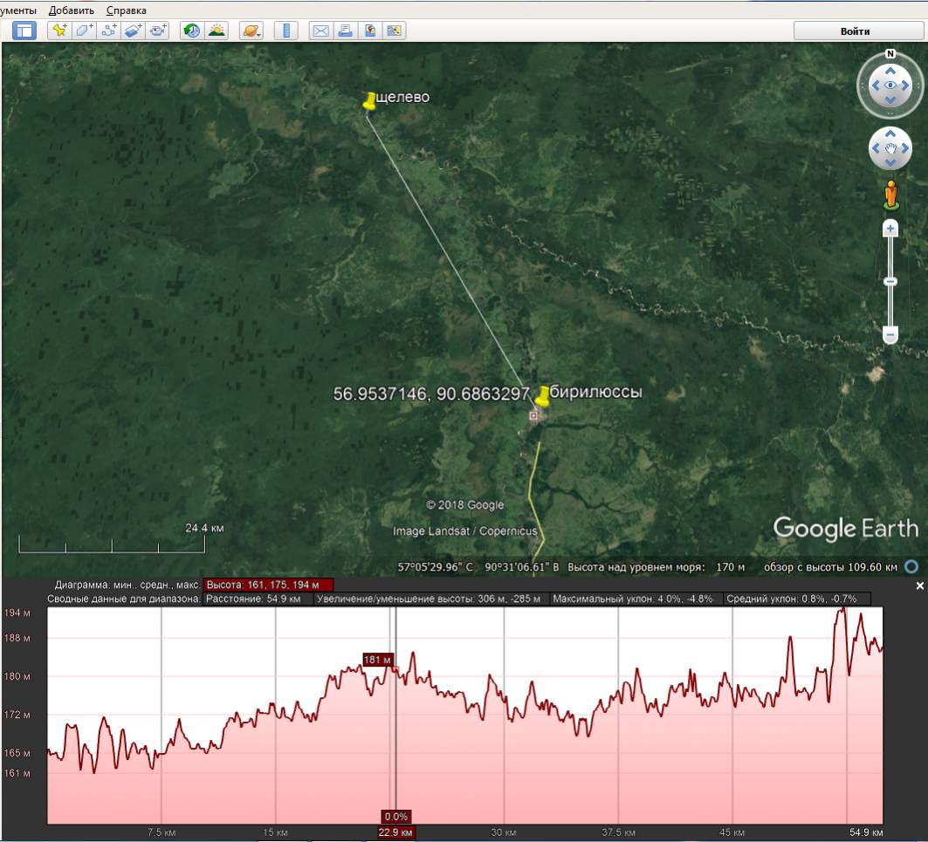Click the Print icon in toolbar

click(345, 31)
